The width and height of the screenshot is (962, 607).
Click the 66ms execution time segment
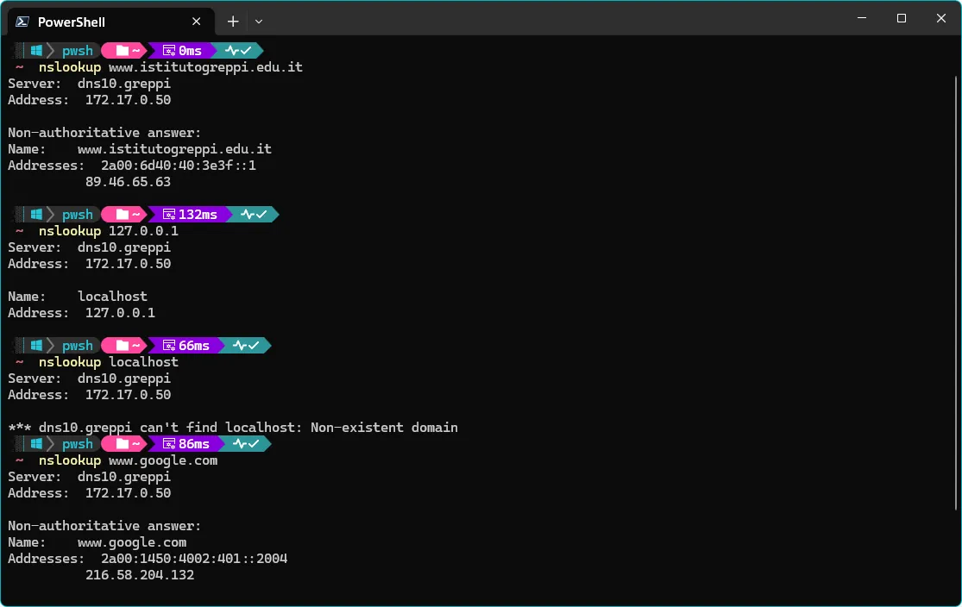[x=186, y=346]
